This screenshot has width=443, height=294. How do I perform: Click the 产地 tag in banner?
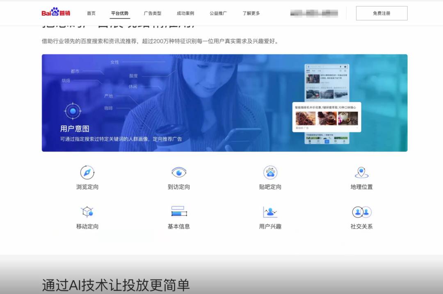click(108, 96)
